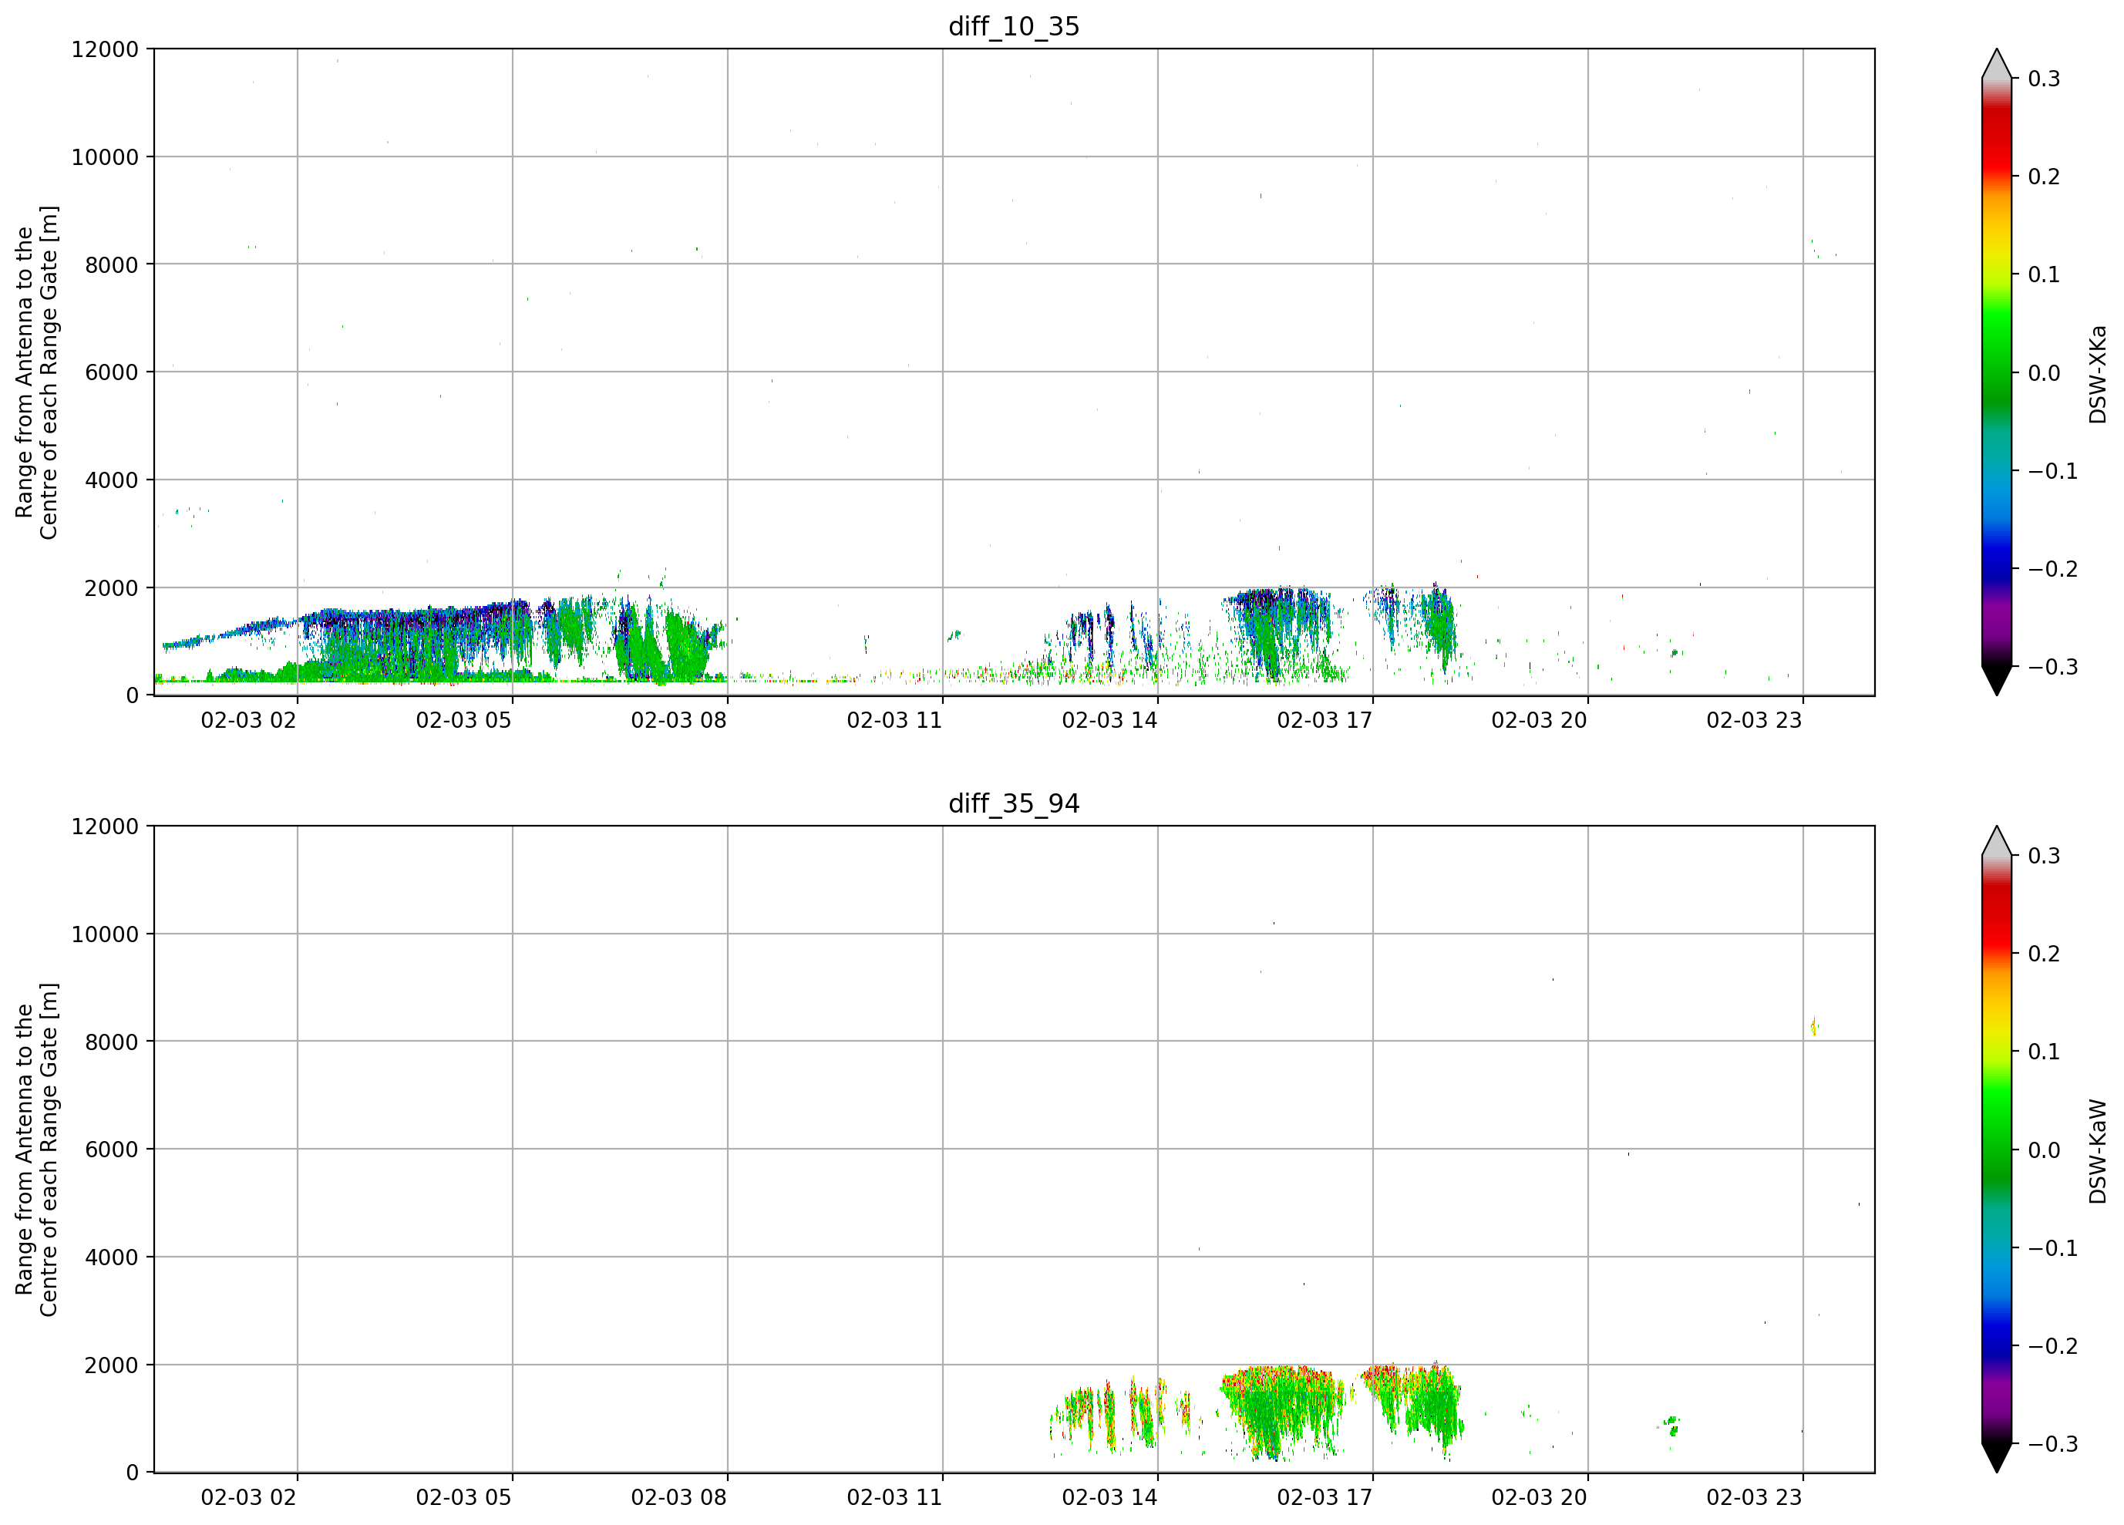Click the 6000 y-tick of diff_10_35
Image resolution: width=2124 pixels, height=1525 pixels.
[112, 373]
